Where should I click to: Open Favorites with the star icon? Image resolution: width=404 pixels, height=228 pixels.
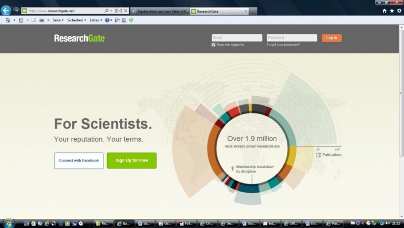(392, 11)
